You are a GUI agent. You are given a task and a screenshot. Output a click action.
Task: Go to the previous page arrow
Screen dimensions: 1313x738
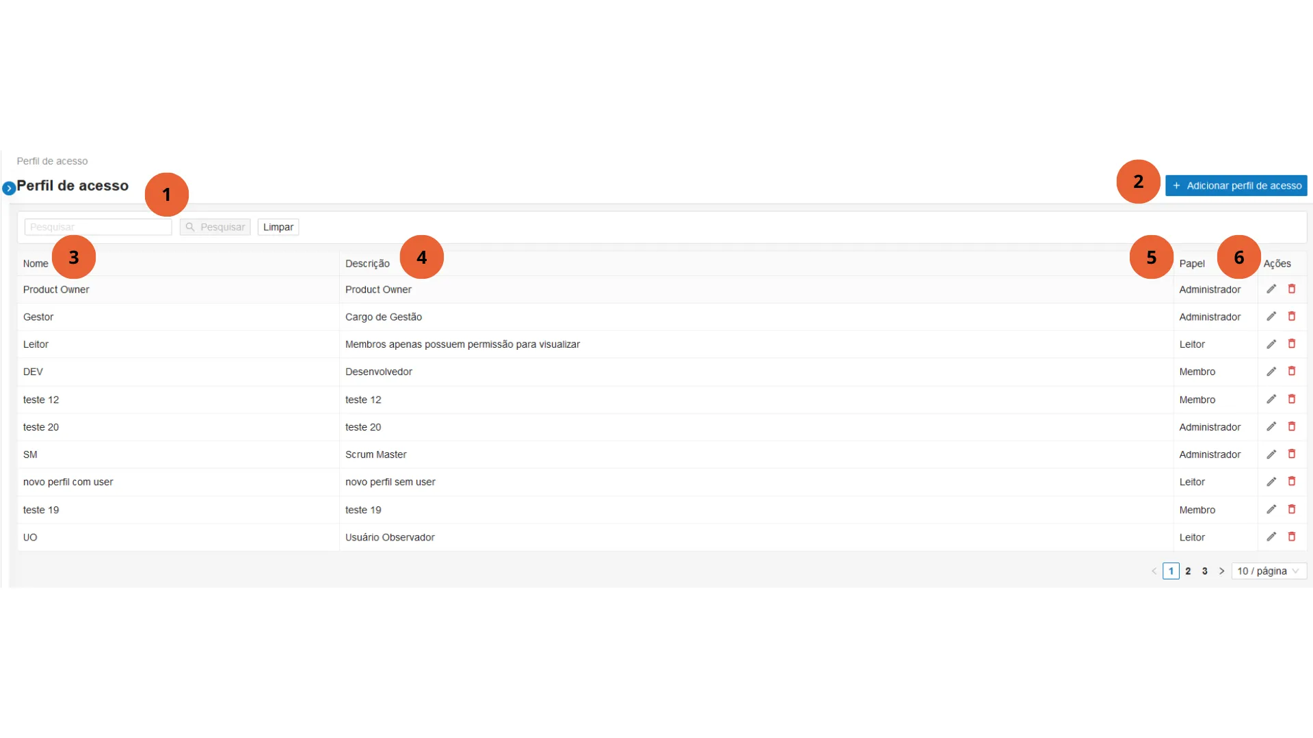[1154, 571]
